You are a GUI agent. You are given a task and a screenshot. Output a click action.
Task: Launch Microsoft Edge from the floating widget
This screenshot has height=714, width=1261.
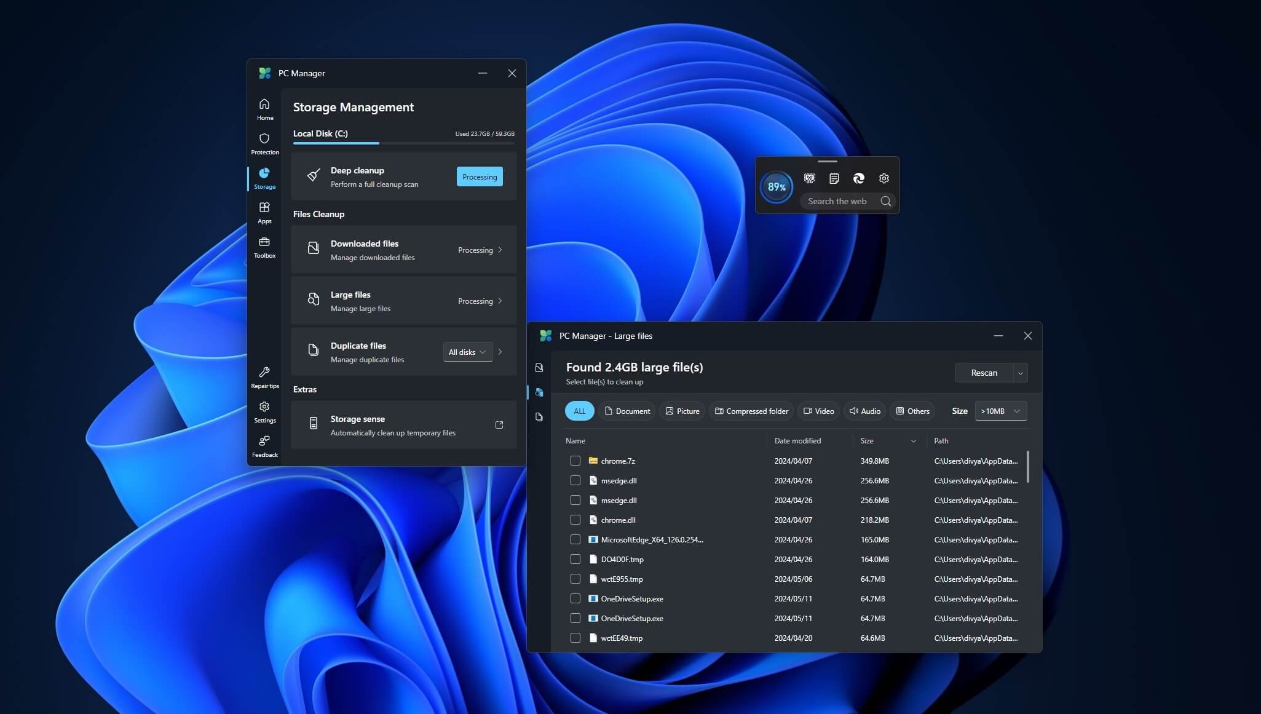(858, 178)
